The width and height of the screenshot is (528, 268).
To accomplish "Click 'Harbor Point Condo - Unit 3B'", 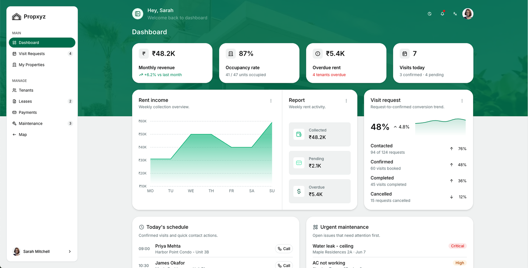I will coord(182,252).
